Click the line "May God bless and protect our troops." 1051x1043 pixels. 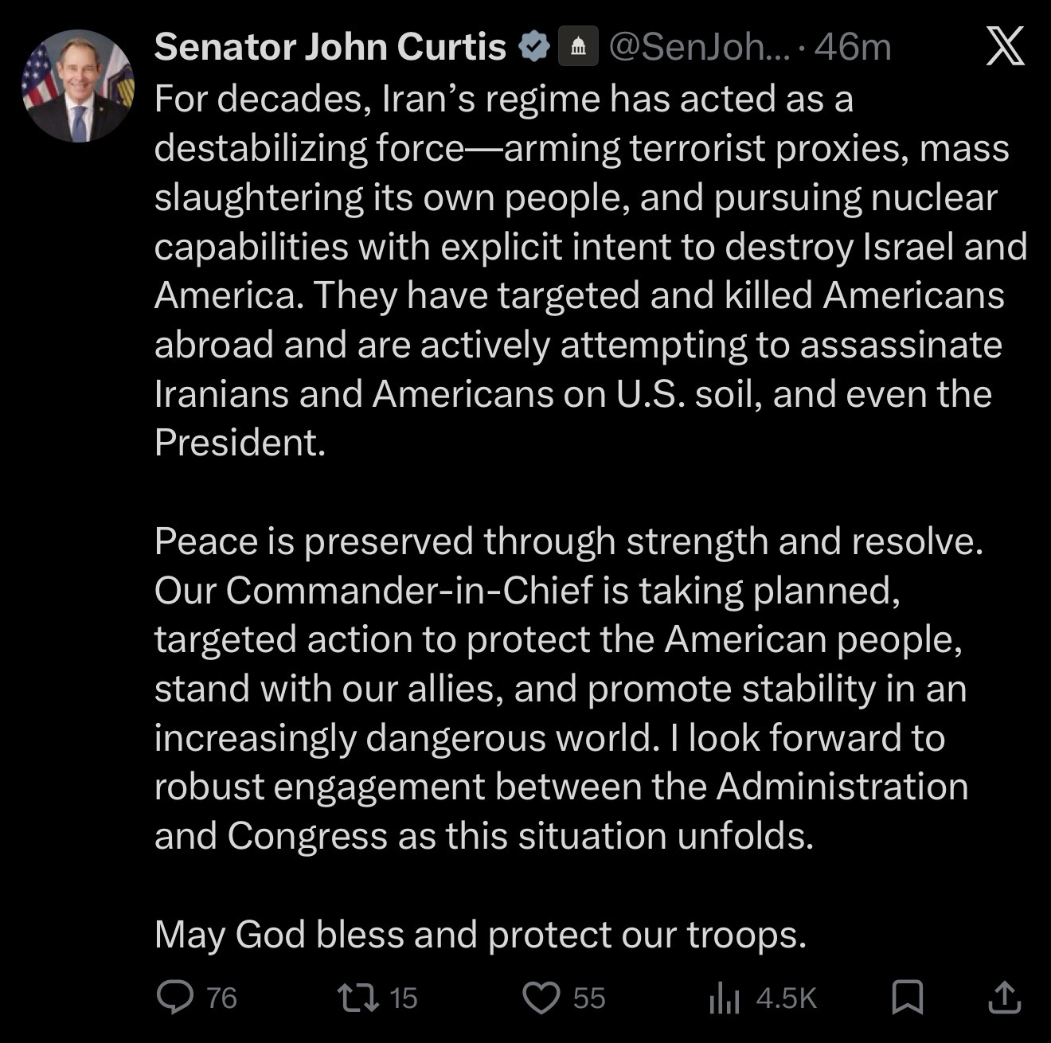click(480, 934)
